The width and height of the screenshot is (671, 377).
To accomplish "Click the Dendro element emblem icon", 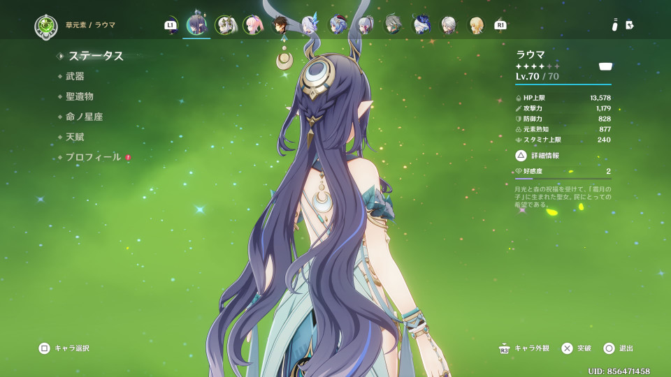I will (46, 27).
